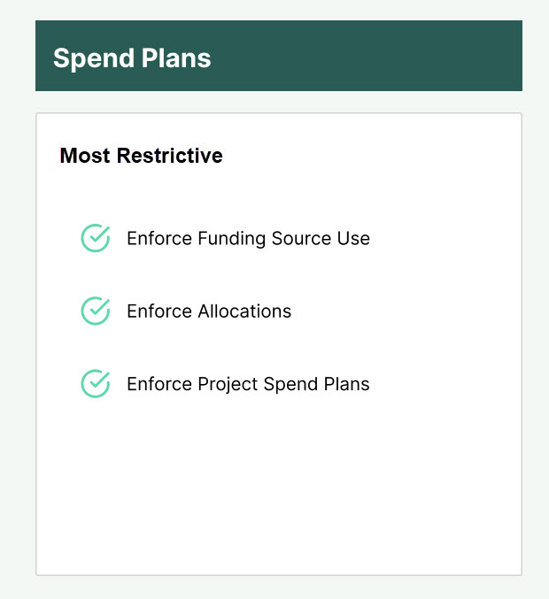549x599 pixels.
Task: Click the word Project in third item
Action: coord(228,384)
